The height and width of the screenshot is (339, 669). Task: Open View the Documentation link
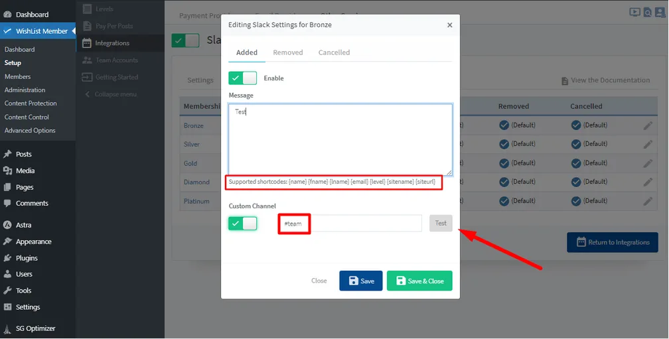tap(605, 80)
